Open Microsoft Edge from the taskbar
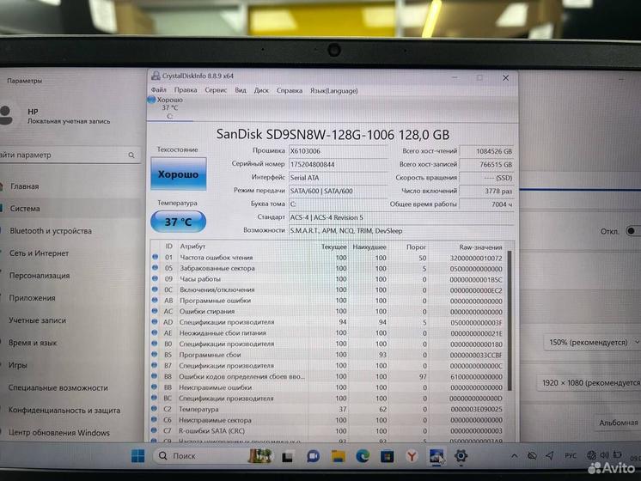 pos(363,455)
